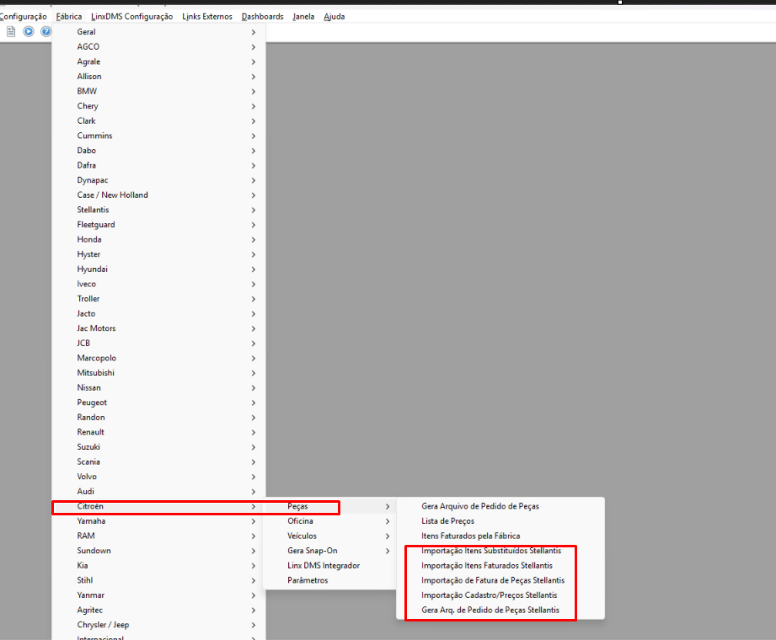Screen dimensions: 776x640
Task: Open the LinxDMS Configuração menu
Action: [131, 16]
